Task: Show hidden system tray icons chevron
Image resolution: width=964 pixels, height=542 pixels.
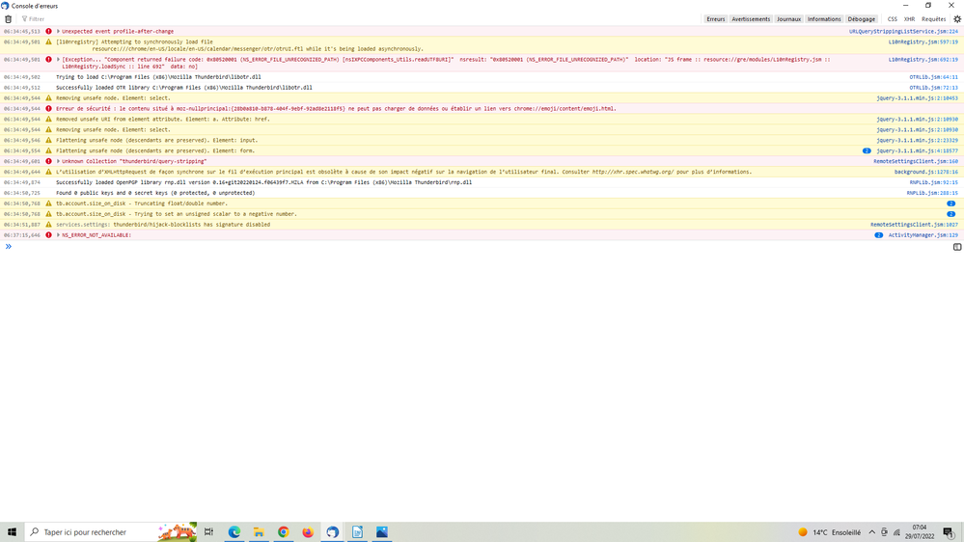Action: [x=871, y=532]
